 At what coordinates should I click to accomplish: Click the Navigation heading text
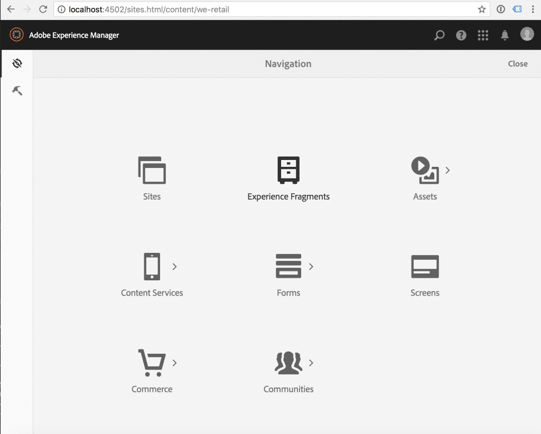coord(288,64)
